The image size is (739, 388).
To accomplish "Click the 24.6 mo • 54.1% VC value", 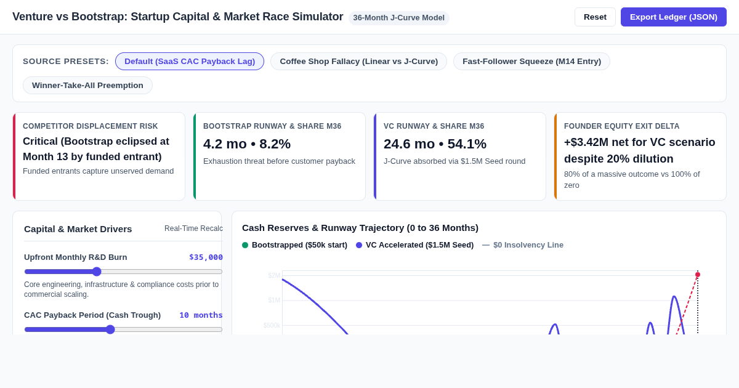I will pyautogui.click(x=435, y=143).
